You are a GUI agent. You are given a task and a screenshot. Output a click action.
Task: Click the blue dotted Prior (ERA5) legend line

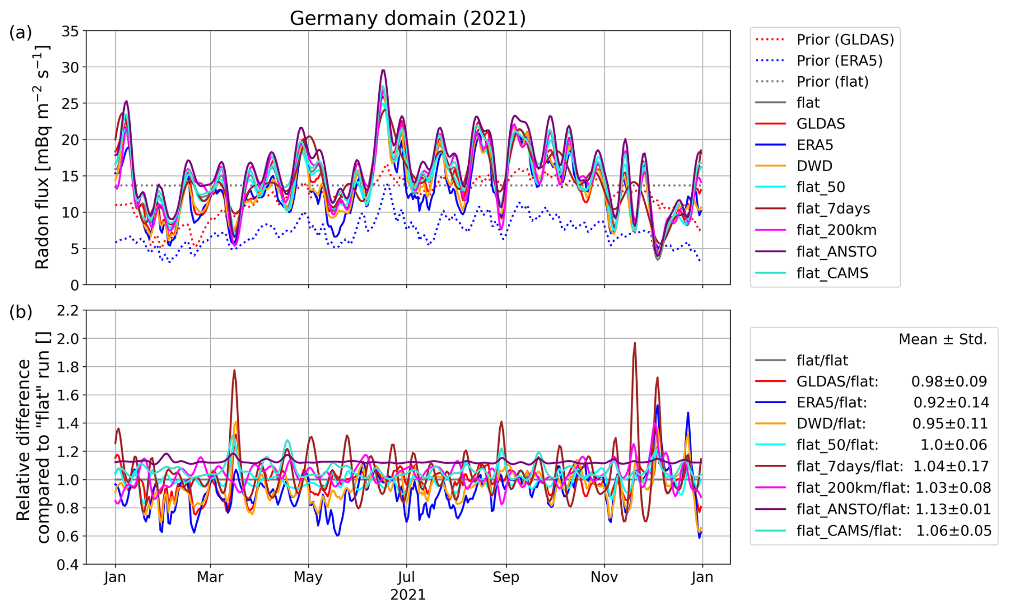click(770, 61)
